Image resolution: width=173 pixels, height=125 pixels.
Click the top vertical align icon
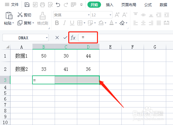[136, 14]
